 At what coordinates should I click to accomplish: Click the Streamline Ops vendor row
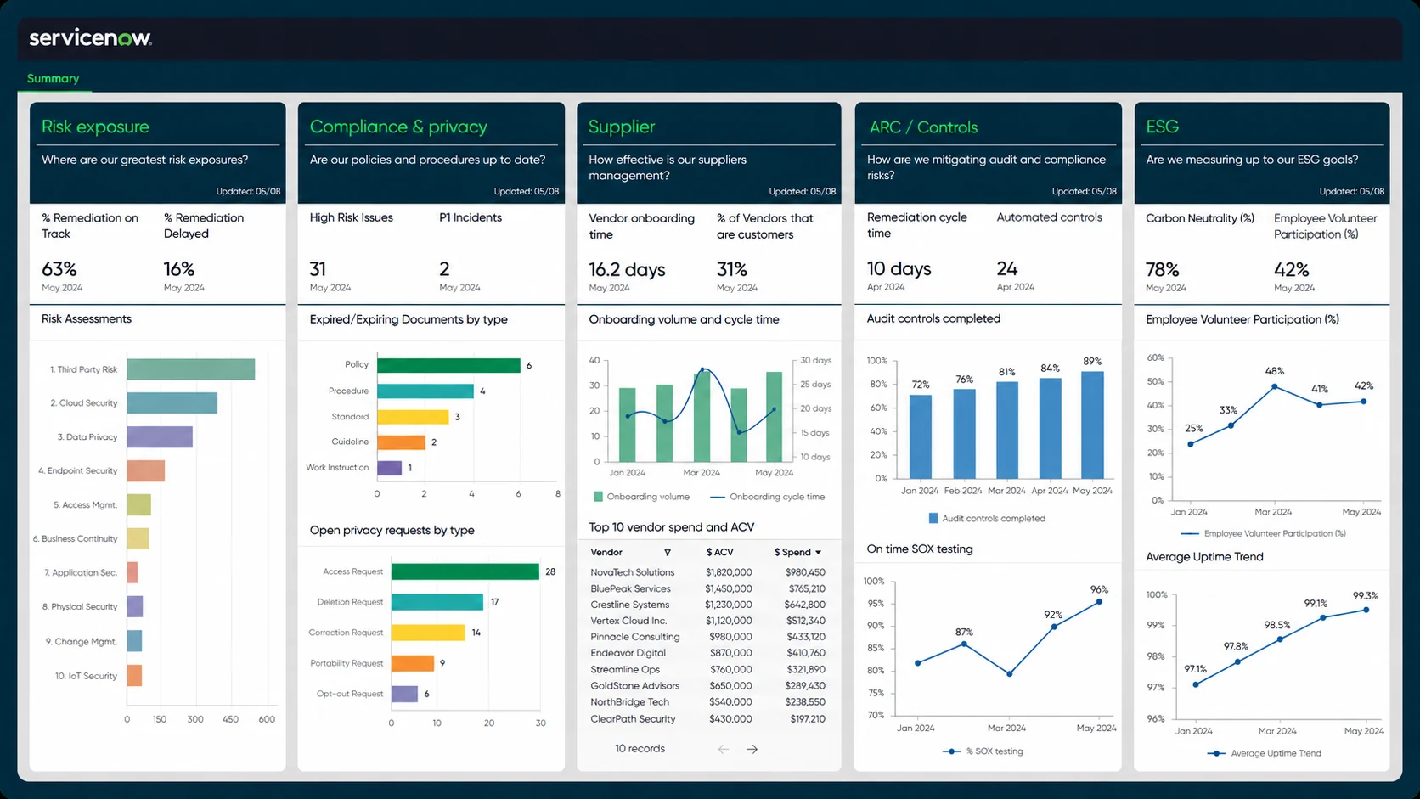pos(707,670)
